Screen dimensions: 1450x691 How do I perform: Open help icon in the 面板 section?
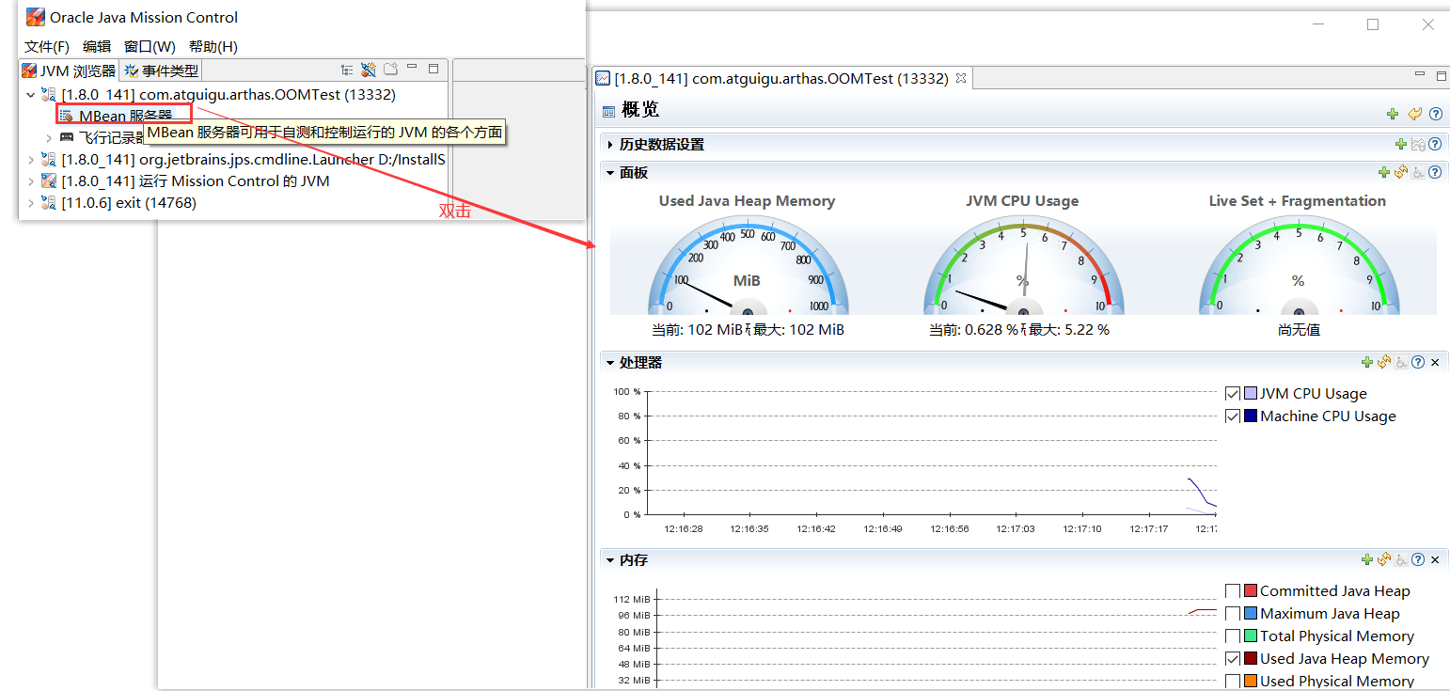coord(1435,172)
